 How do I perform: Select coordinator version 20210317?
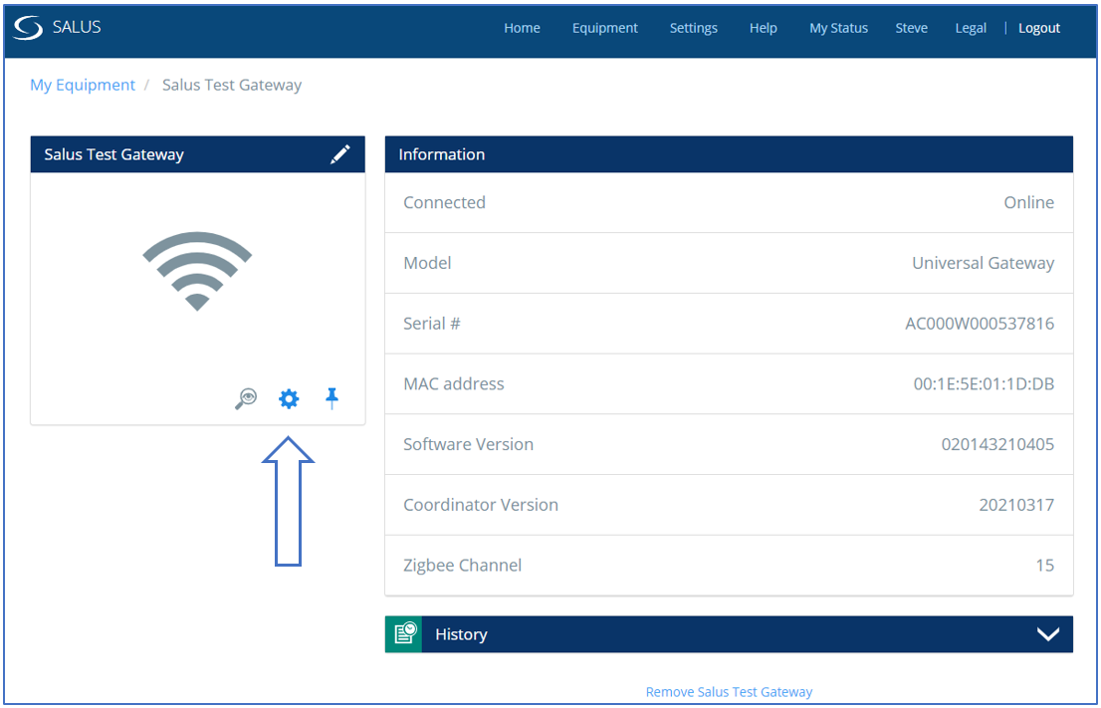coord(1016,504)
